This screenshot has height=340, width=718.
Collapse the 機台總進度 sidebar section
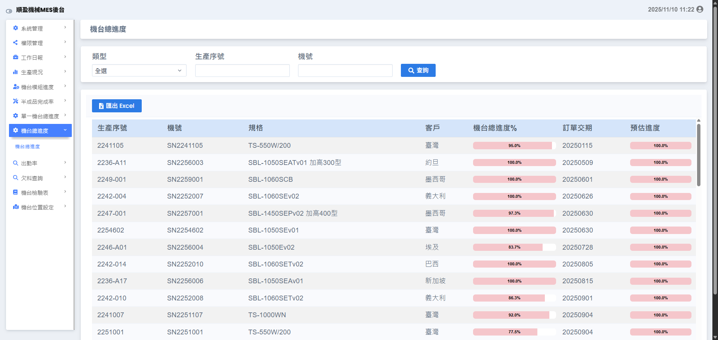point(65,130)
